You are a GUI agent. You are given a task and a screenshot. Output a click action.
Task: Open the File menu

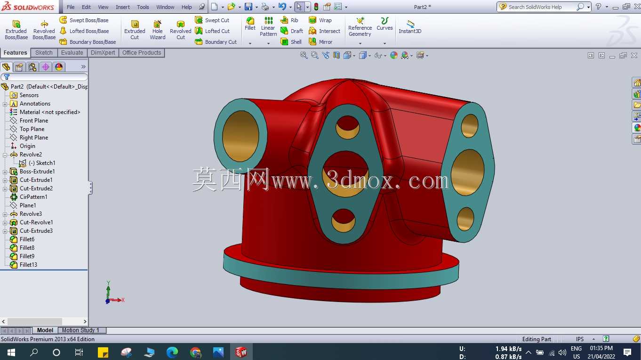pyautogui.click(x=71, y=7)
